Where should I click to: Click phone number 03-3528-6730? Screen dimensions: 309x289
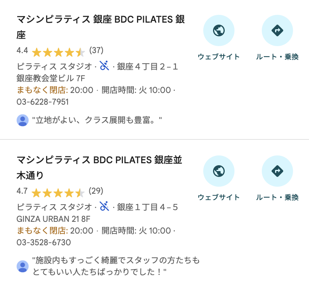click(44, 243)
